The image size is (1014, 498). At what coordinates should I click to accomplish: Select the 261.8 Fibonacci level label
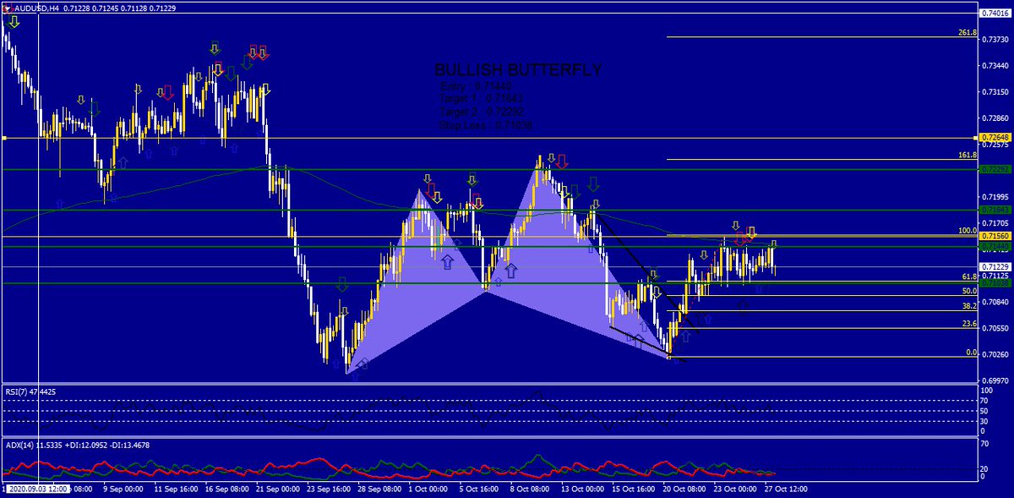tap(968, 33)
